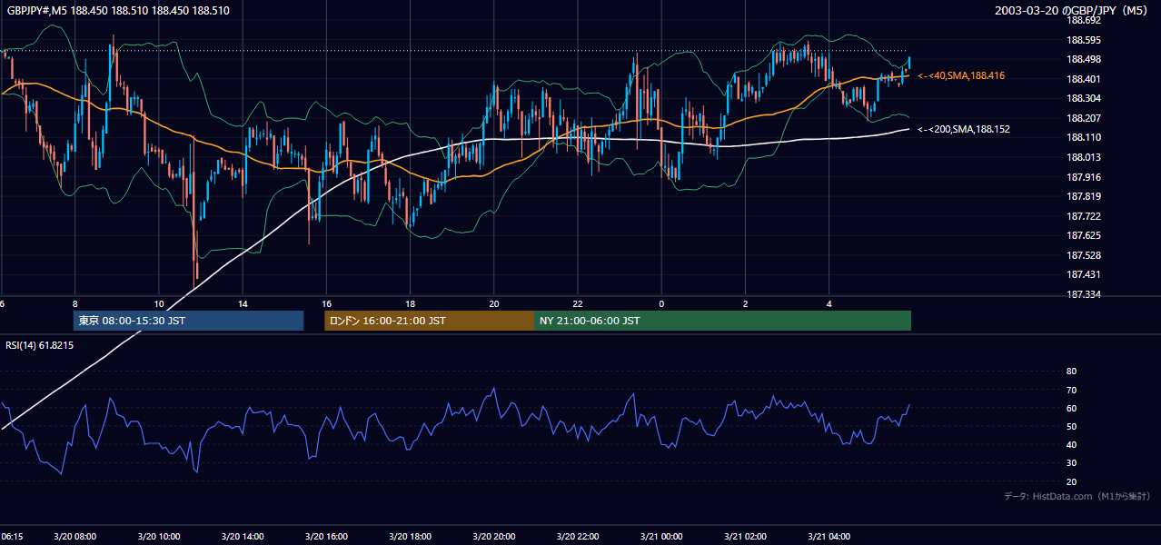The height and width of the screenshot is (545, 1161).
Task: Select the 200 SMA 188.152 label
Action: coord(964,129)
